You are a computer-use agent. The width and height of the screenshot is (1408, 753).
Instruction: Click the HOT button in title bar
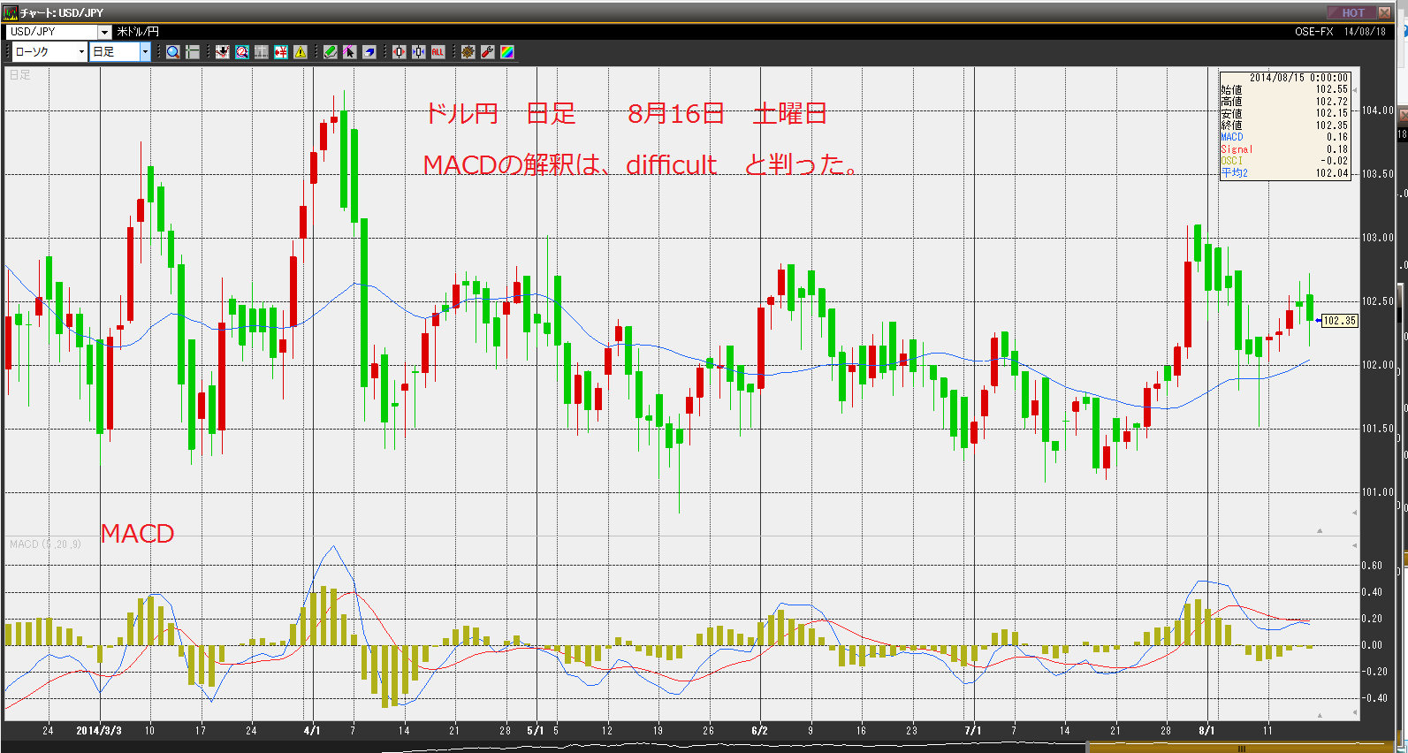coord(1350,12)
